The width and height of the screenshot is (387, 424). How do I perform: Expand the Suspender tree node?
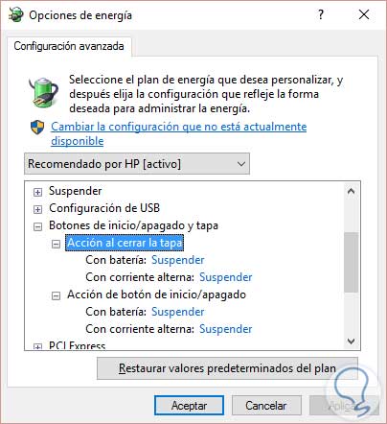pos(37,192)
